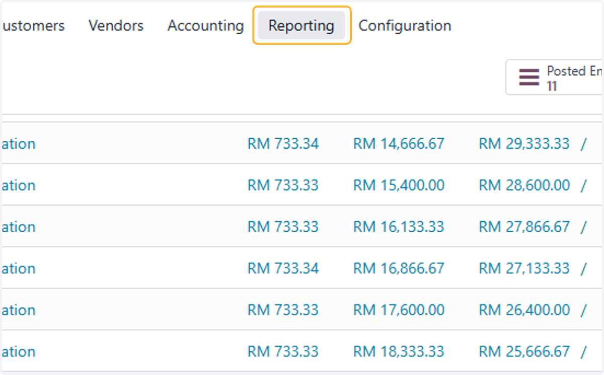Select the depreciable value RM 25,666.67
The width and height of the screenshot is (604, 375).
[524, 352]
